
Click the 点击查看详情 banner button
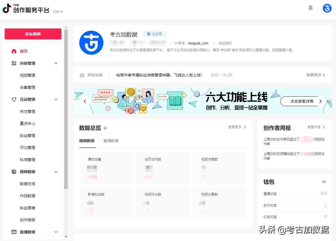pyautogui.click(x=301, y=101)
